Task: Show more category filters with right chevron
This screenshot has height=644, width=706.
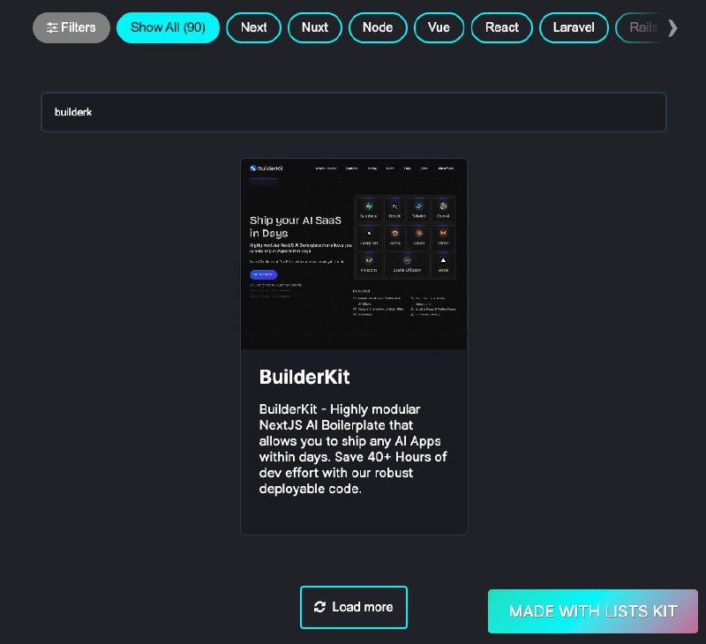Action: pos(673,28)
